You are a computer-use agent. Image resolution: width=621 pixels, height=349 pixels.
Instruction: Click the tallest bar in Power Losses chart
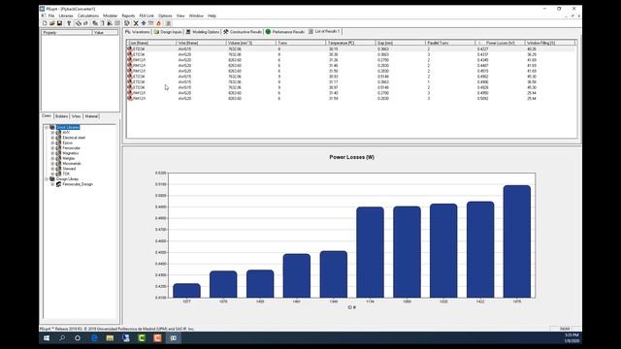[x=517, y=241]
